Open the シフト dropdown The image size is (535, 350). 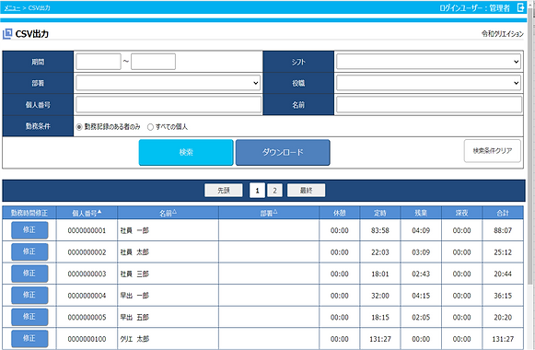tap(428, 62)
